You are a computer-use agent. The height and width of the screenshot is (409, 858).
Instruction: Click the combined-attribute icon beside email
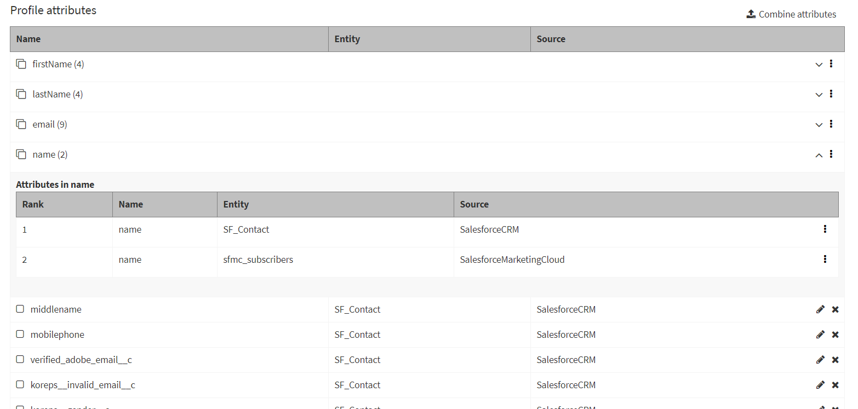tap(21, 124)
